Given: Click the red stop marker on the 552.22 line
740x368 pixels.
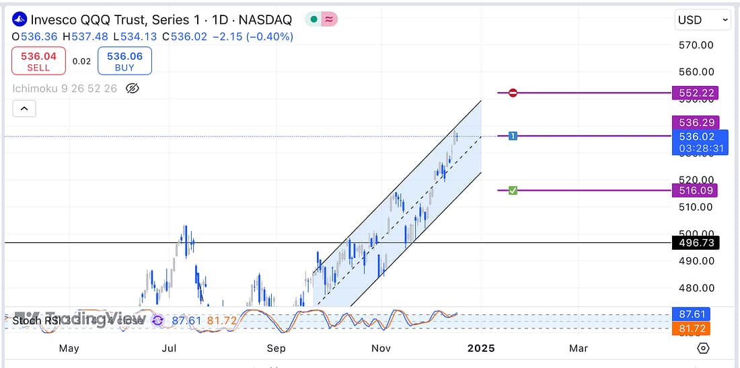Looking at the screenshot, I should point(513,93).
